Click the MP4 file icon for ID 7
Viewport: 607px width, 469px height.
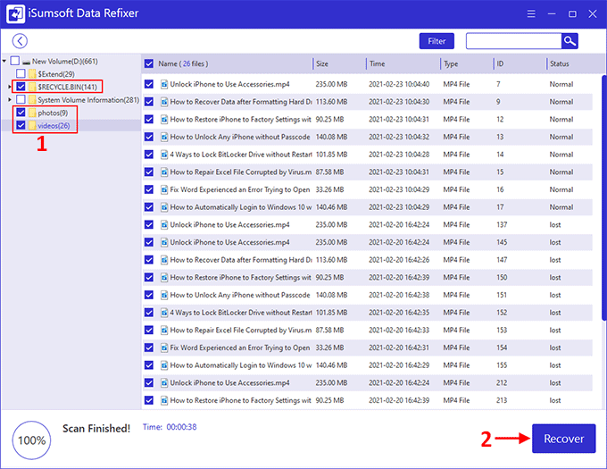164,84
